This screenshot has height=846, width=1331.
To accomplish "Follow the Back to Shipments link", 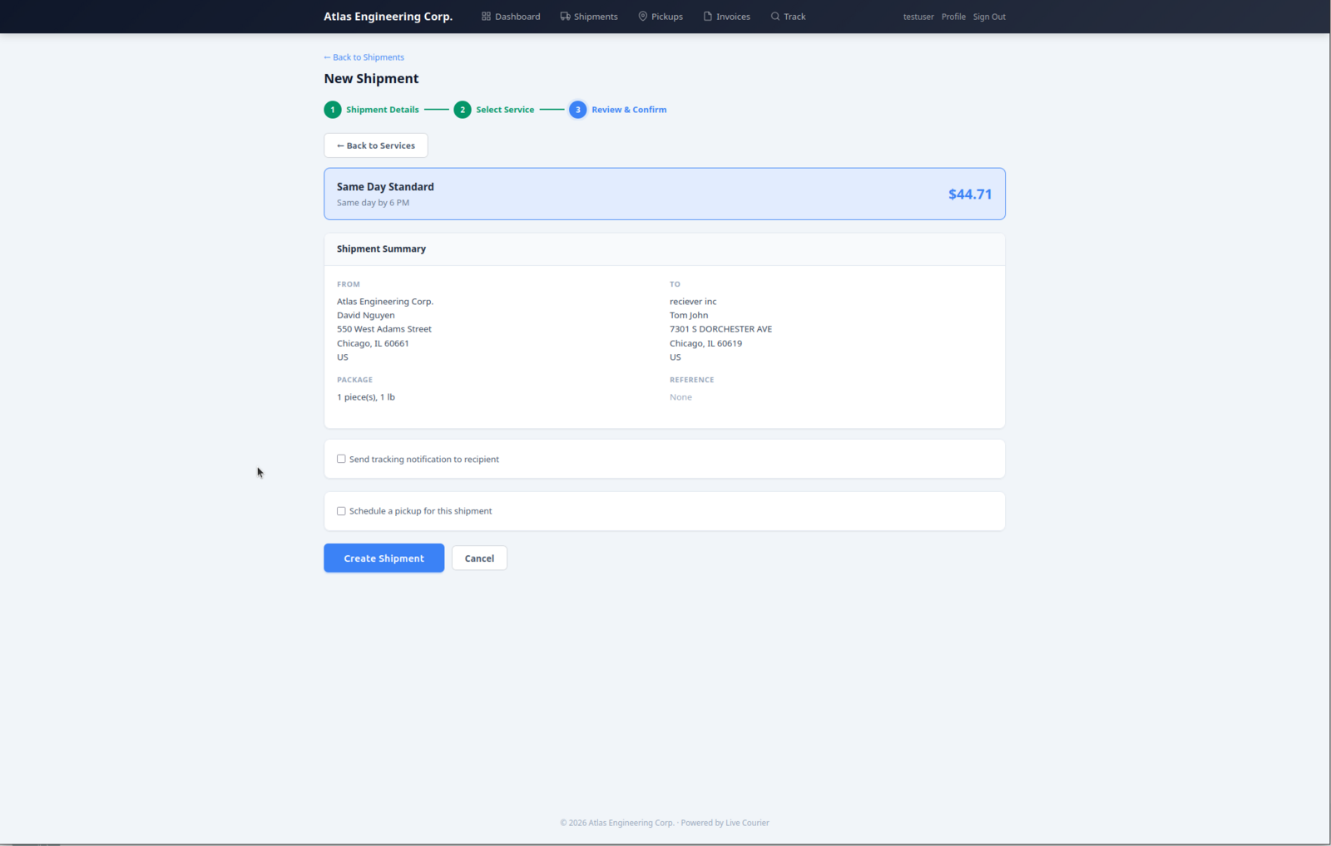I will click(x=364, y=57).
